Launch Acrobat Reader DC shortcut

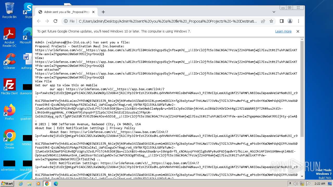click(9, 37)
